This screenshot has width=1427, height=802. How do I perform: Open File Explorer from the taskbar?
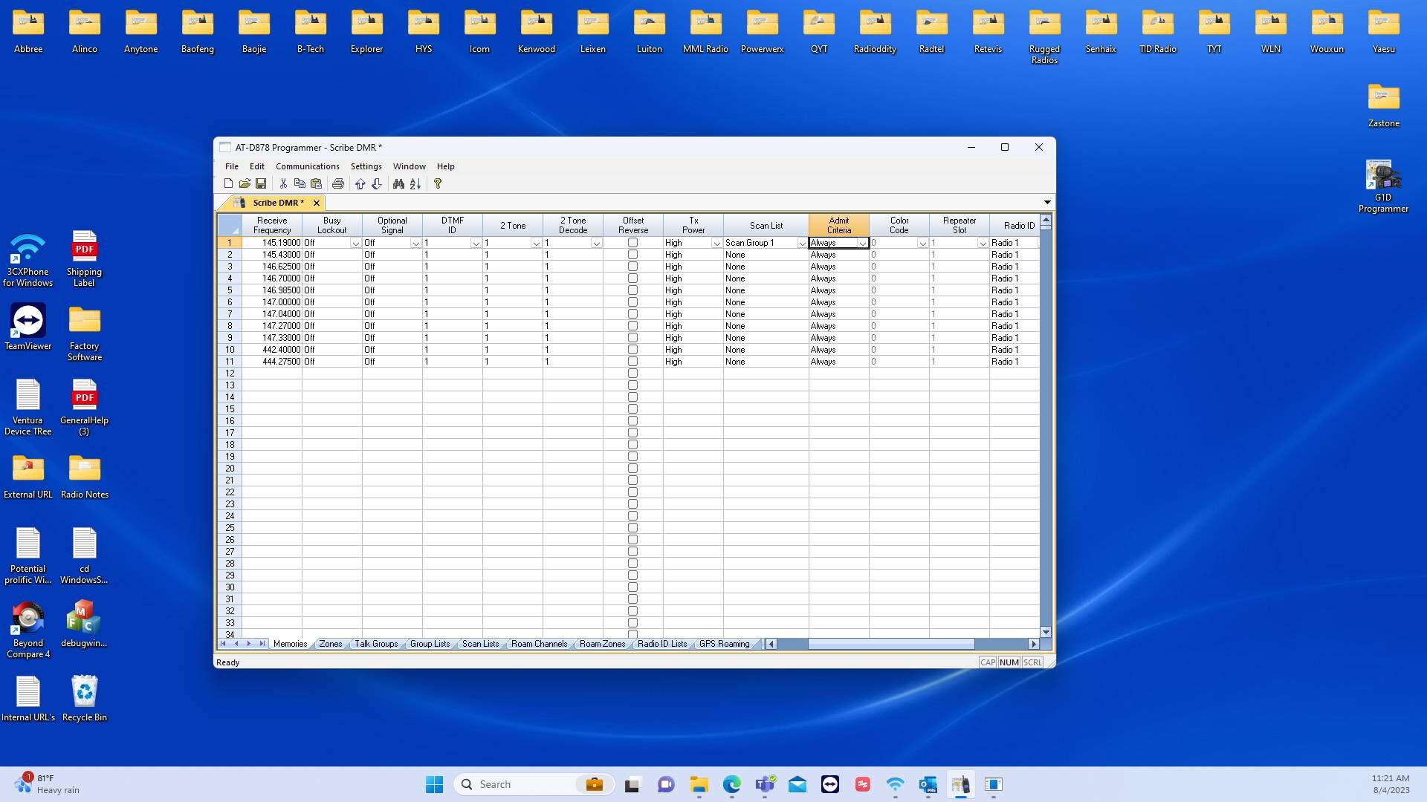[x=699, y=784]
